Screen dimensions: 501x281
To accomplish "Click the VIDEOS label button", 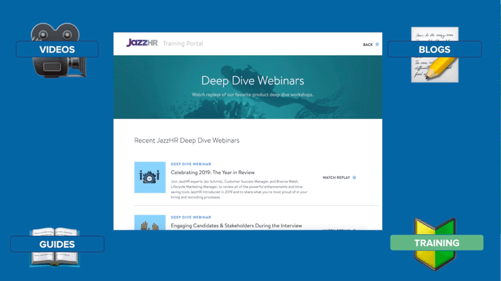I will [x=57, y=49].
